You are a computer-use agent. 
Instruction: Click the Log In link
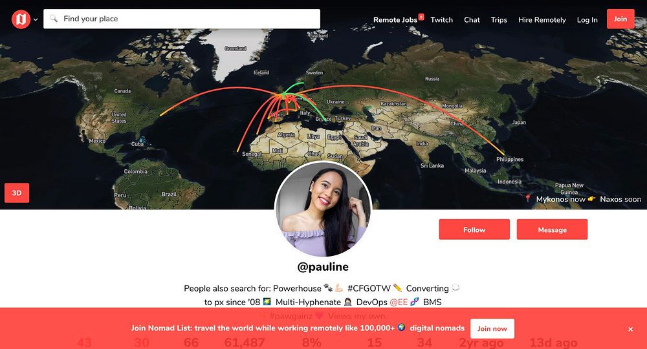click(x=587, y=20)
